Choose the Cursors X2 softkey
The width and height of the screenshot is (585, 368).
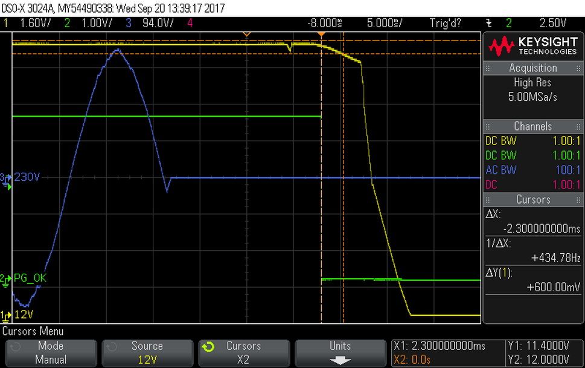[244, 353]
